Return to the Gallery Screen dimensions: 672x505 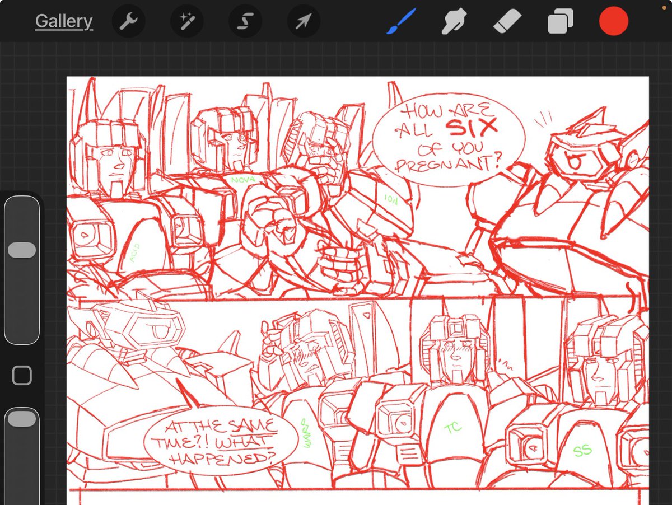click(64, 21)
